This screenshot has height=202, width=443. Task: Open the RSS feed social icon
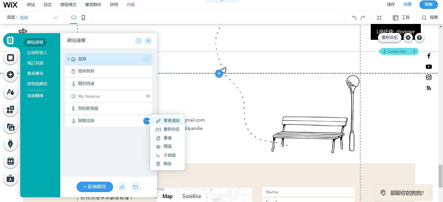(429, 88)
